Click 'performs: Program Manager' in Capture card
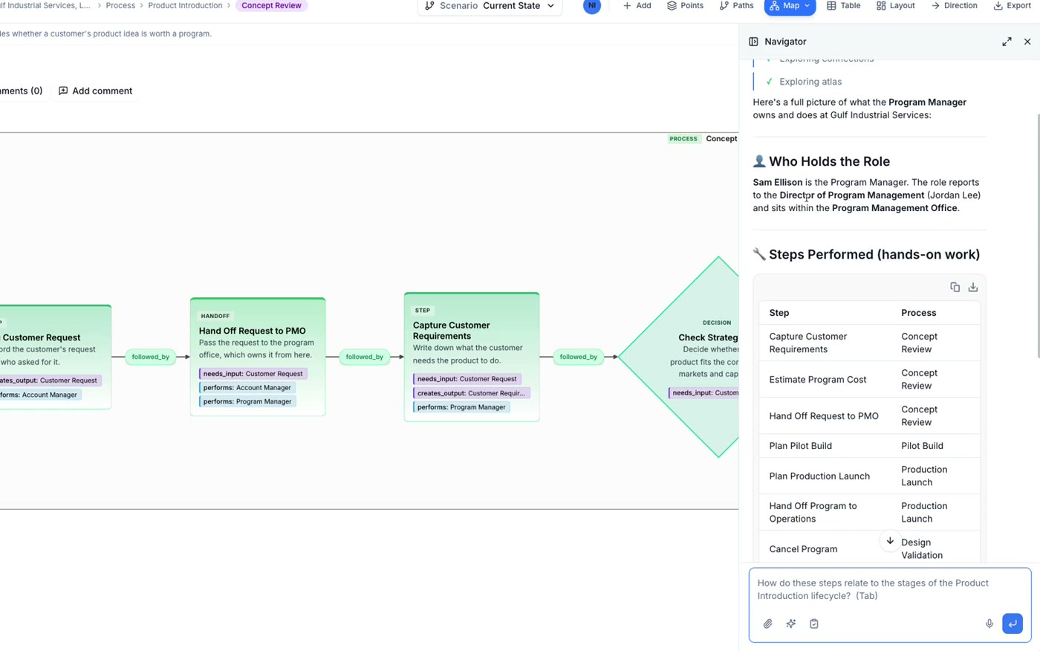1040x651 pixels. click(461, 407)
